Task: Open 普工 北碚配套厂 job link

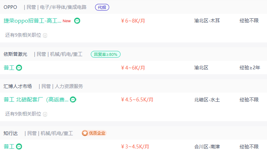Action: (x=36, y=99)
